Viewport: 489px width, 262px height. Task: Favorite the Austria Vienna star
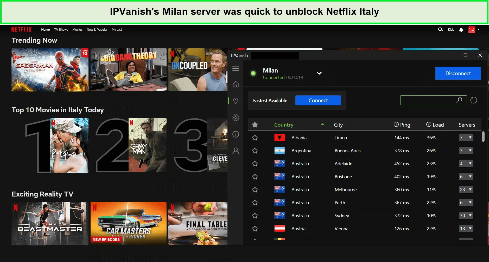point(255,229)
